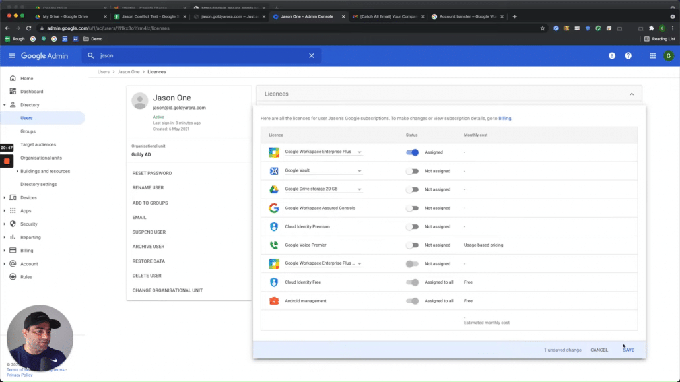
Task: Cancel the licence changes
Action: click(x=599, y=350)
